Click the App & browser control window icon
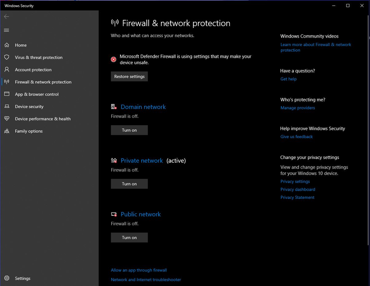370x286 pixels. point(7,94)
